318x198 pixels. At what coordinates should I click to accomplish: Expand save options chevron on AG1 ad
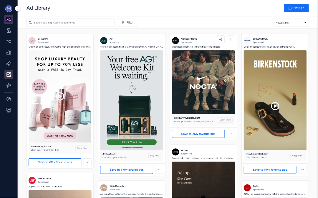[159, 170]
